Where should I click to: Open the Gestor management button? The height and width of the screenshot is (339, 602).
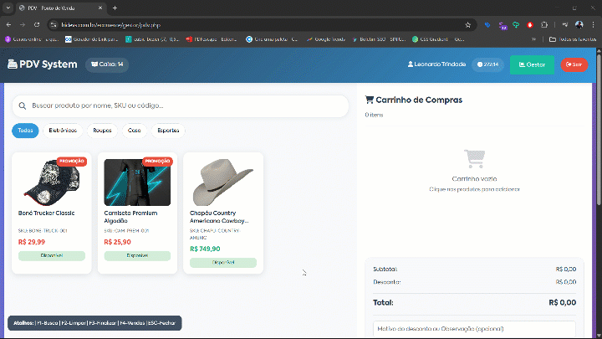532,64
